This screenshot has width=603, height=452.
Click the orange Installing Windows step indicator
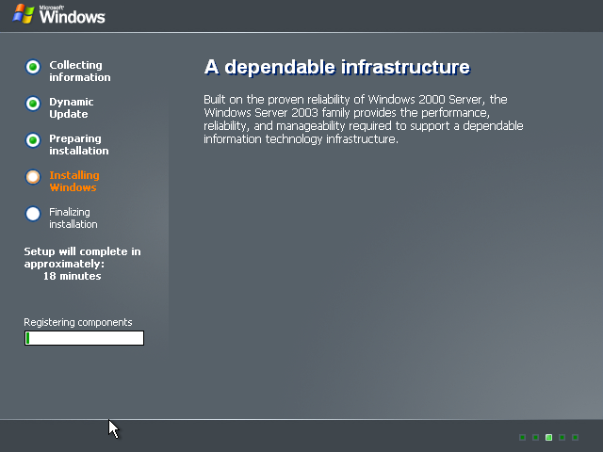coord(33,177)
